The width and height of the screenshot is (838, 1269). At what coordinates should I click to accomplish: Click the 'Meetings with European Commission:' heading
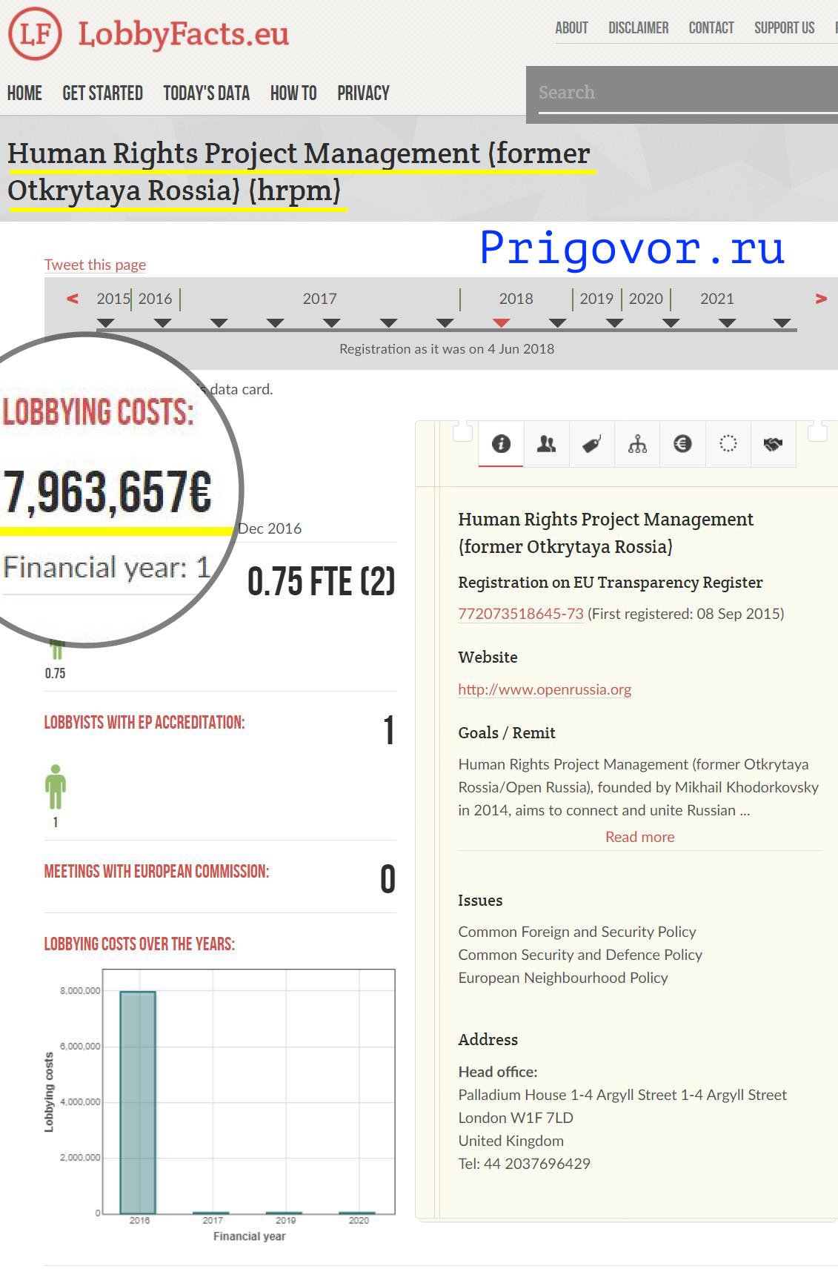(x=156, y=872)
